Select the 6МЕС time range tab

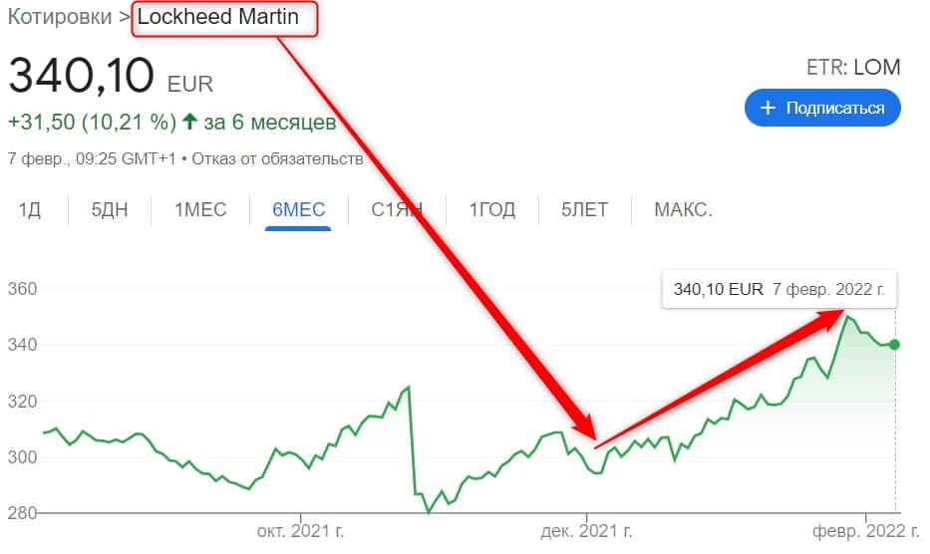(x=298, y=210)
